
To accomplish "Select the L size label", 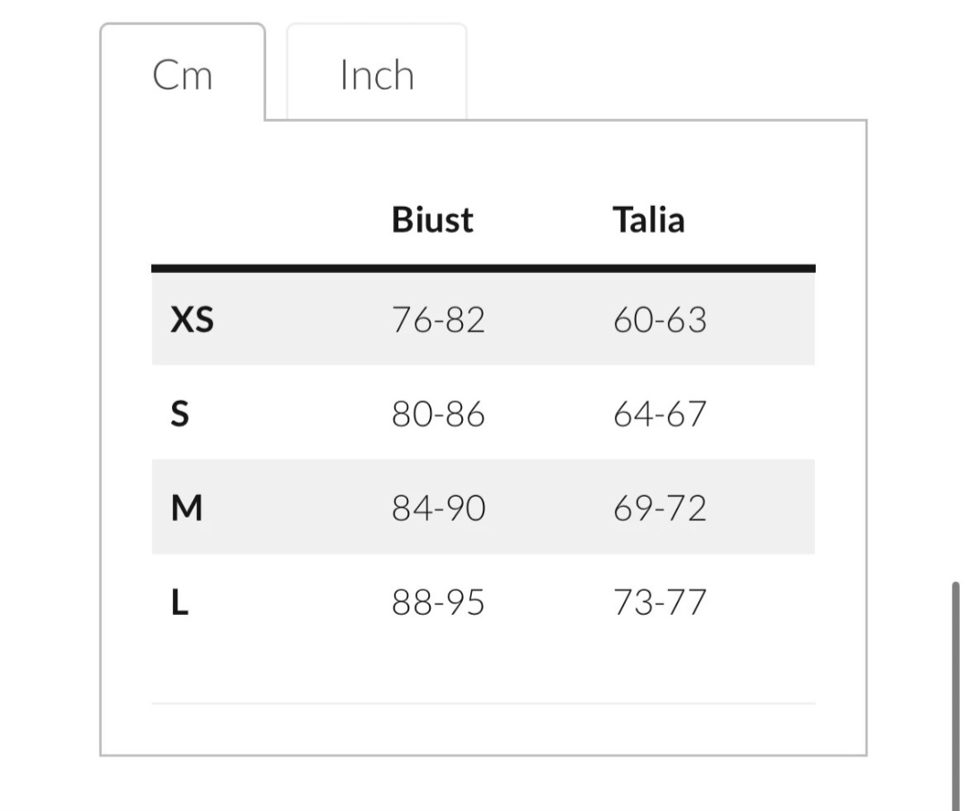I will tap(180, 603).
